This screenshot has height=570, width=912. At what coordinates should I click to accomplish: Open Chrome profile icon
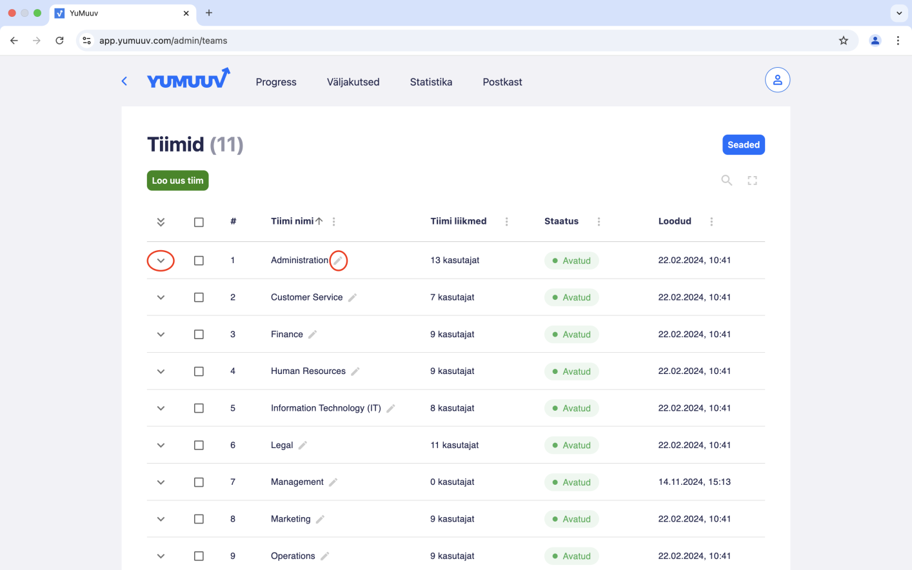[875, 41]
